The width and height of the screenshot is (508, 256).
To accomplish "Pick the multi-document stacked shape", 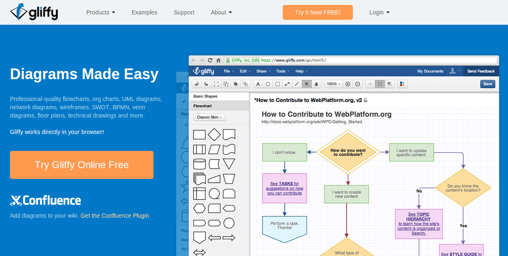I will (199, 178).
